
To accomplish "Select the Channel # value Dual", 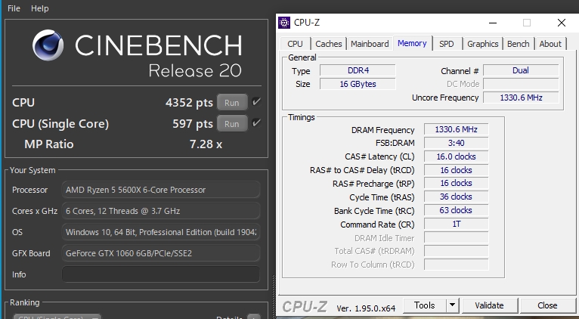I will tap(521, 70).
